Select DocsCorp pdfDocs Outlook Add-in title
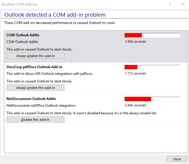Image resolution: width=189 pixels, height=164 pixels. (x=34, y=67)
